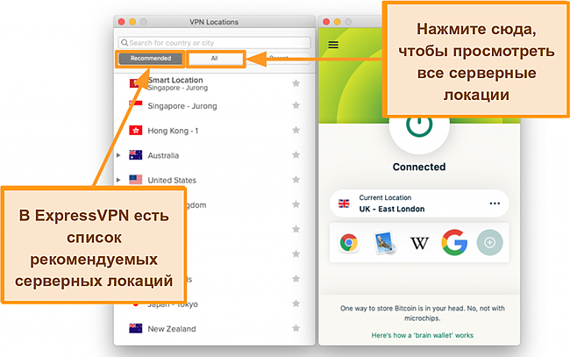Favorite New Zealand with its star

point(296,328)
